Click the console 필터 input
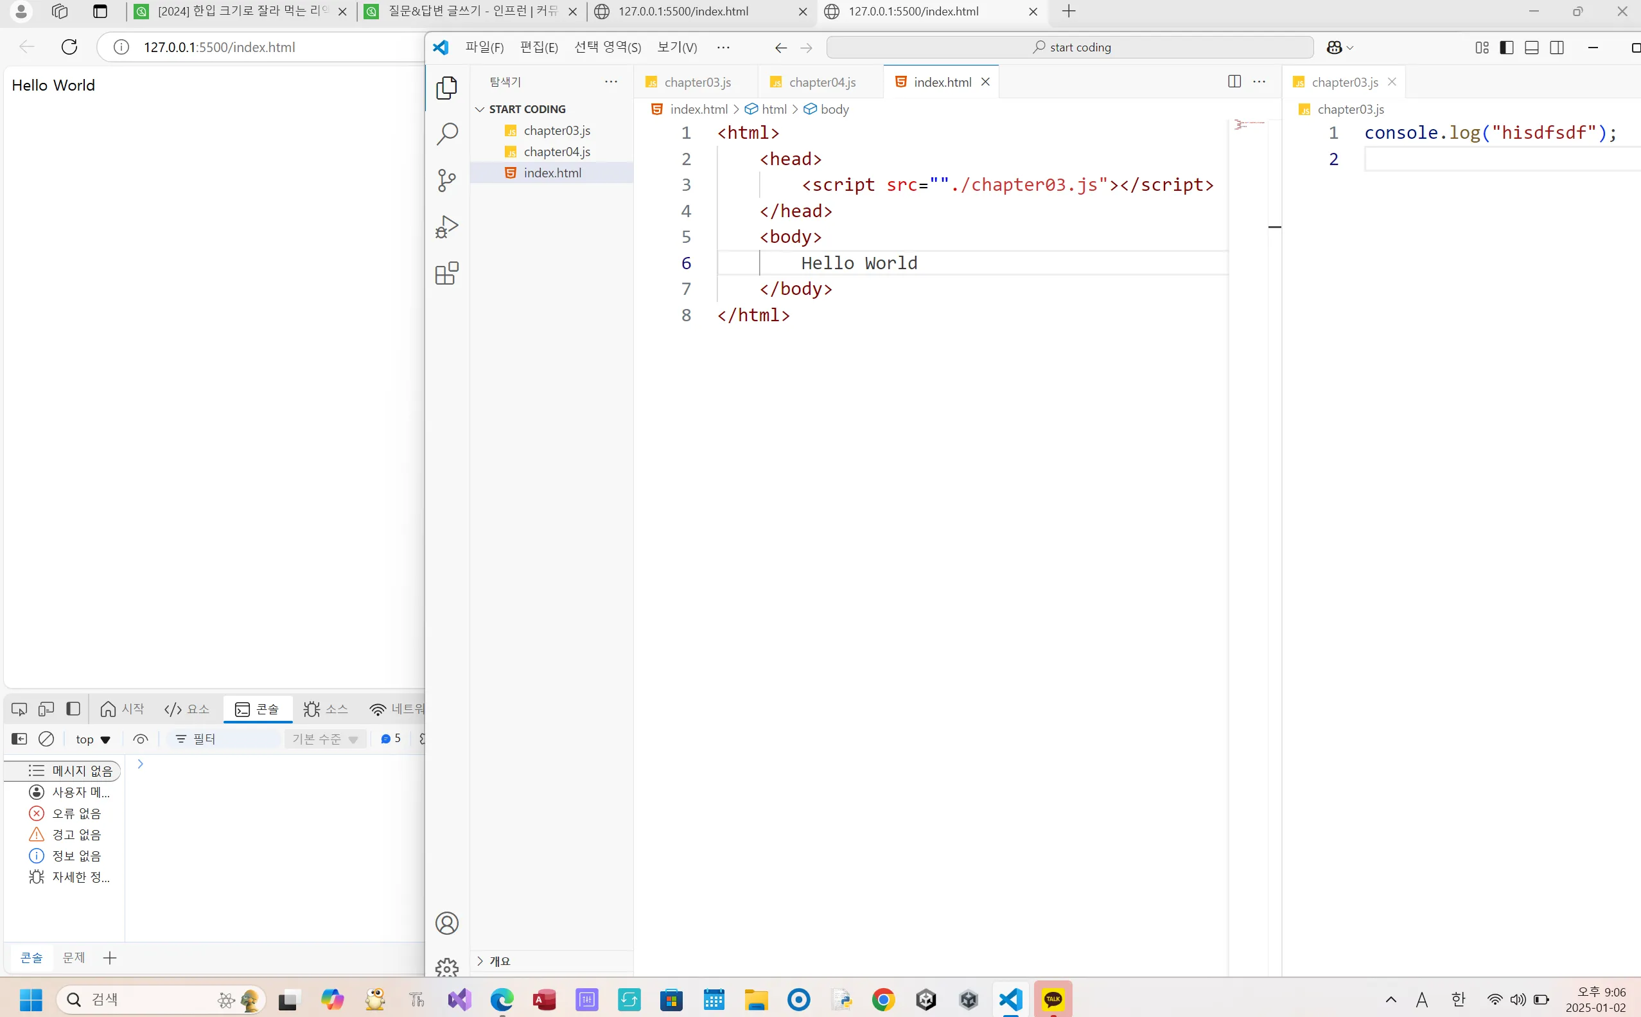This screenshot has width=1641, height=1017. pos(224,739)
